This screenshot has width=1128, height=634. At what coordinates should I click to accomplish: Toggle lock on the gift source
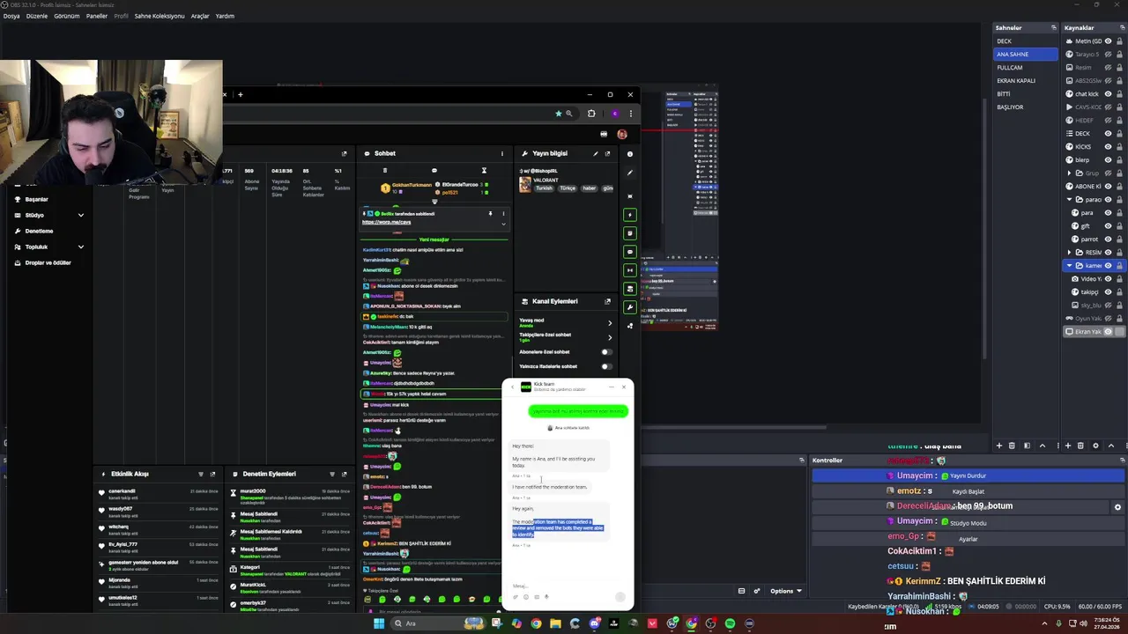point(1119,226)
